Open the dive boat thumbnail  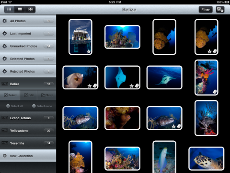[x=80, y=37]
